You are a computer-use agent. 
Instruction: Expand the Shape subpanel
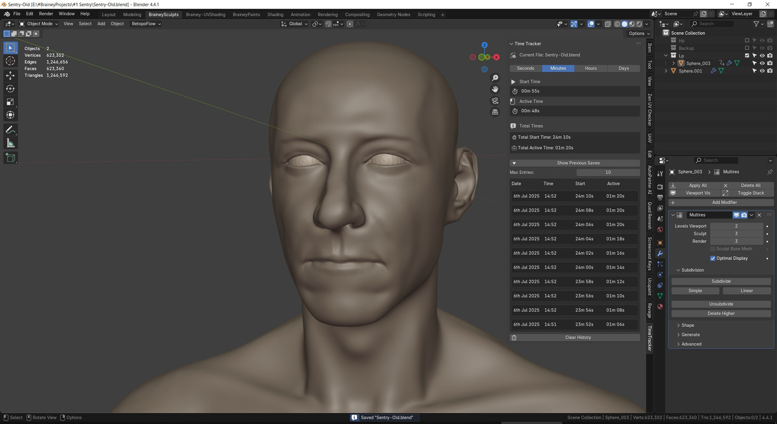tap(687, 326)
